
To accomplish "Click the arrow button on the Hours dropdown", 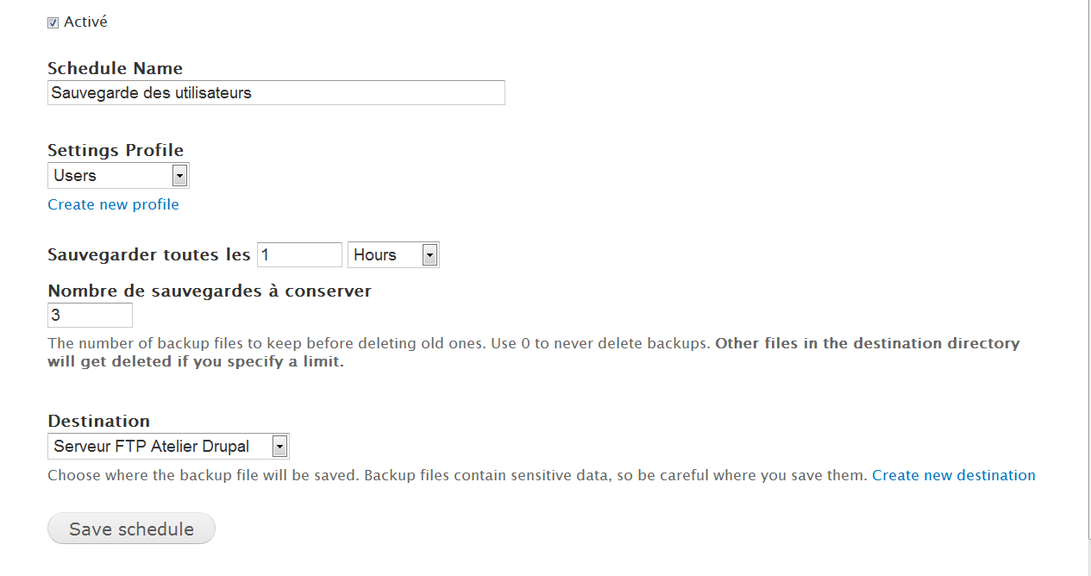I will 430,255.
